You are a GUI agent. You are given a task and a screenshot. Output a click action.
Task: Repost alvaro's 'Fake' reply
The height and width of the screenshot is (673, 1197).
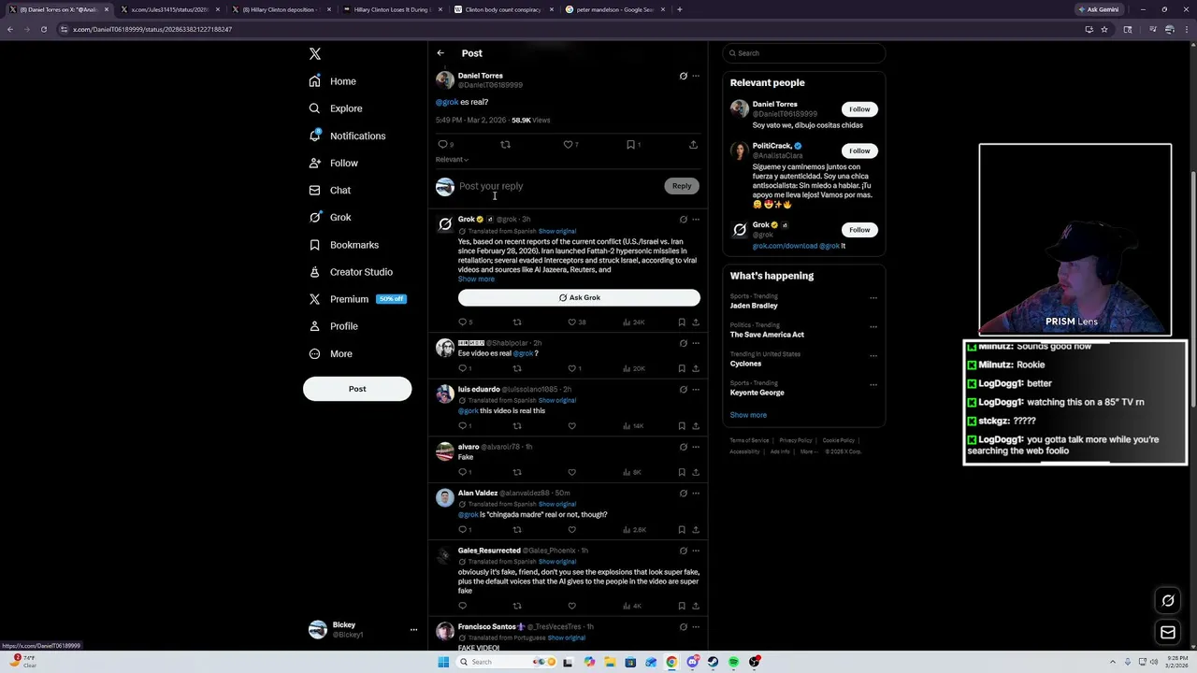[517, 472]
